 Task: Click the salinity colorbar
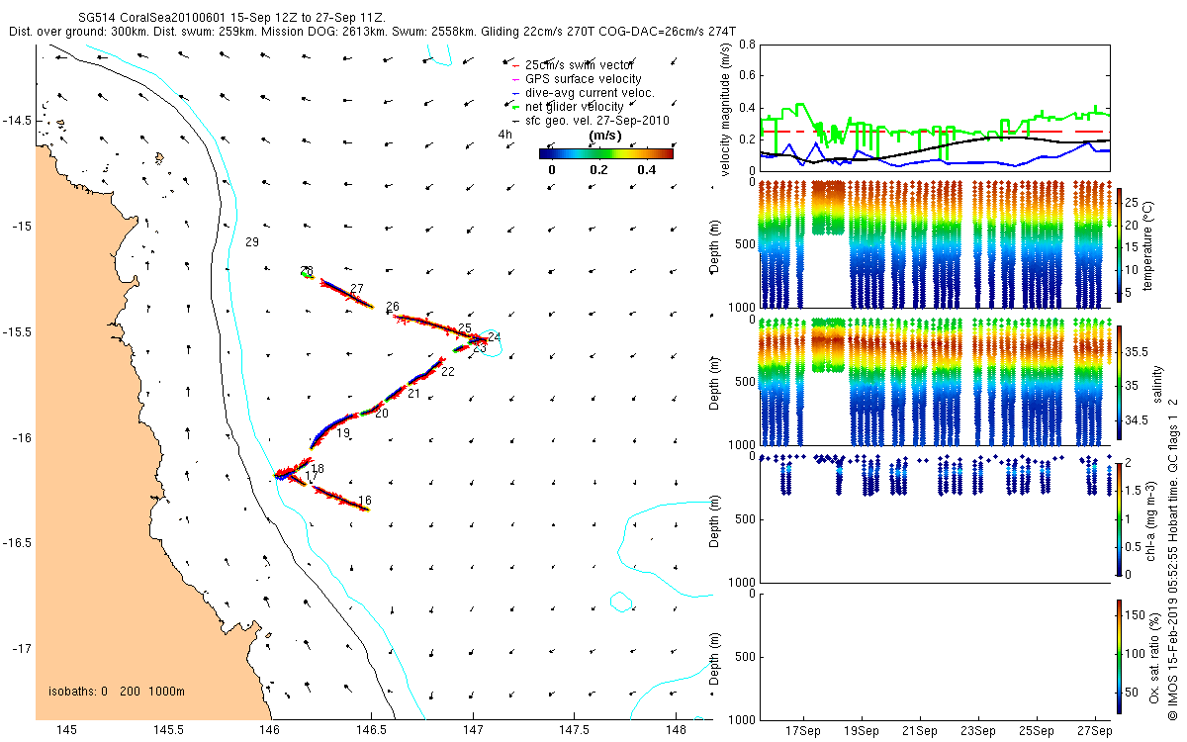(1120, 383)
